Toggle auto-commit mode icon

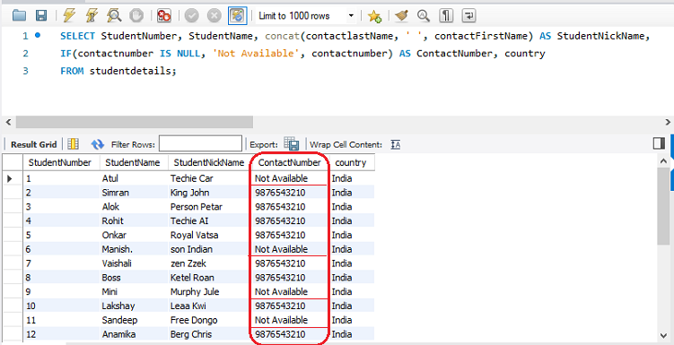tap(237, 16)
